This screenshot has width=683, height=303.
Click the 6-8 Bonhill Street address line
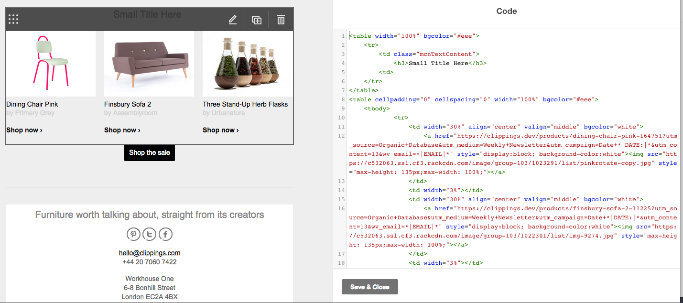150,288
